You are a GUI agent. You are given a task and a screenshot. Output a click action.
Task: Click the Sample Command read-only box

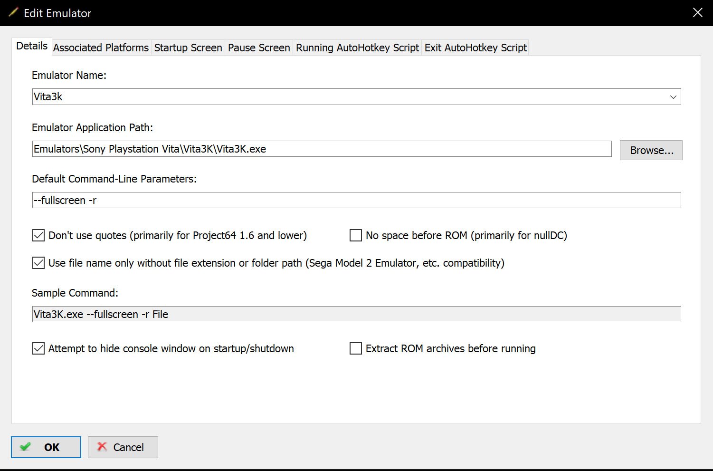click(356, 314)
